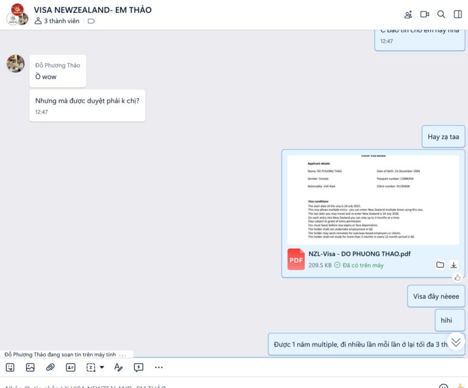This screenshot has width=468, height=388.
Task: Click the send image icon
Action: tap(30, 367)
